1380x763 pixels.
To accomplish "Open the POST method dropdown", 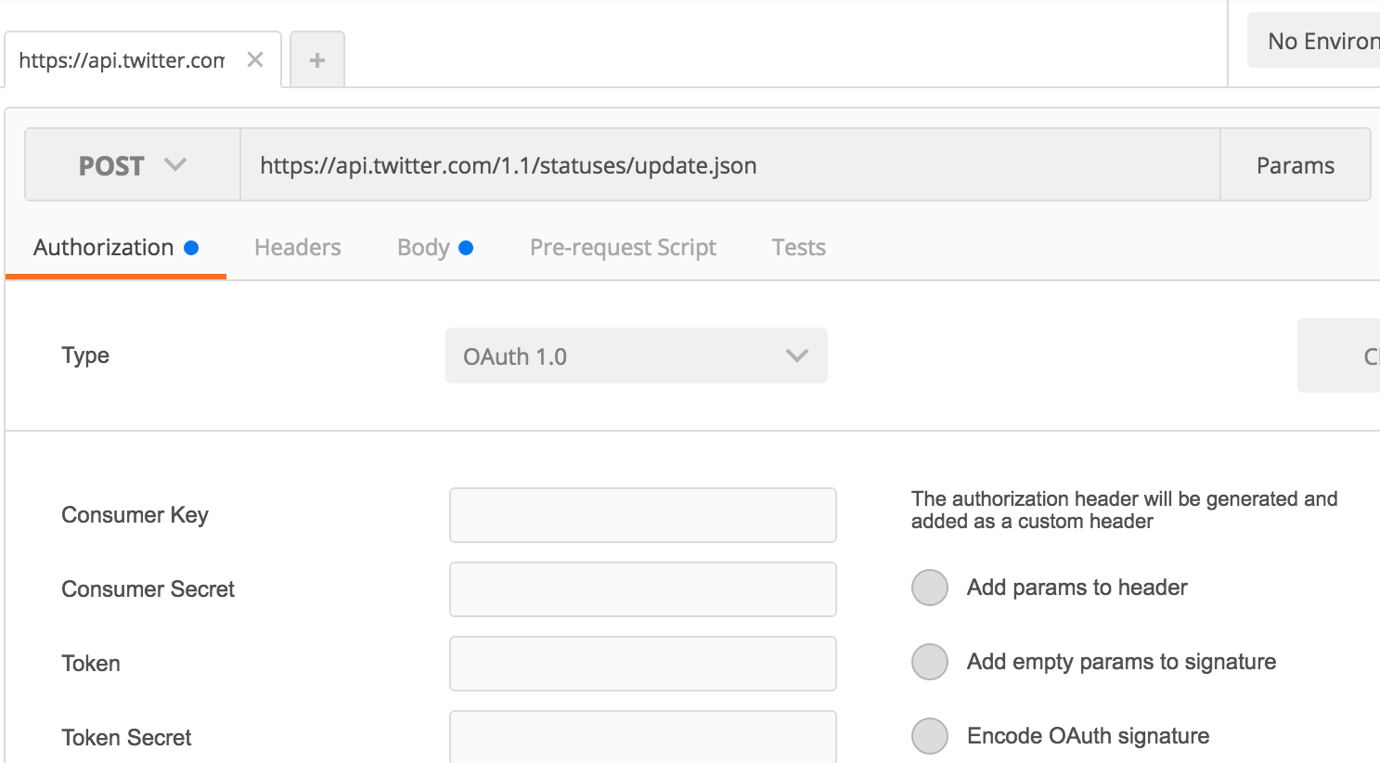I will click(x=133, y=165).
